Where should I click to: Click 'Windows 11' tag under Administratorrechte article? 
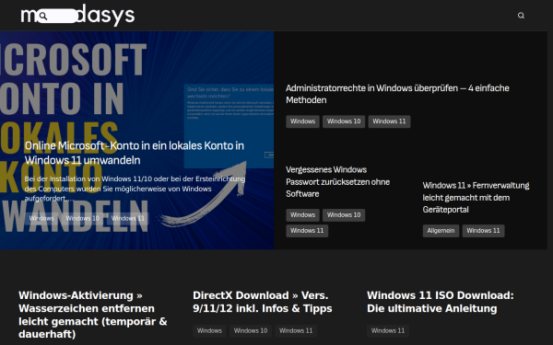point(389,121)
